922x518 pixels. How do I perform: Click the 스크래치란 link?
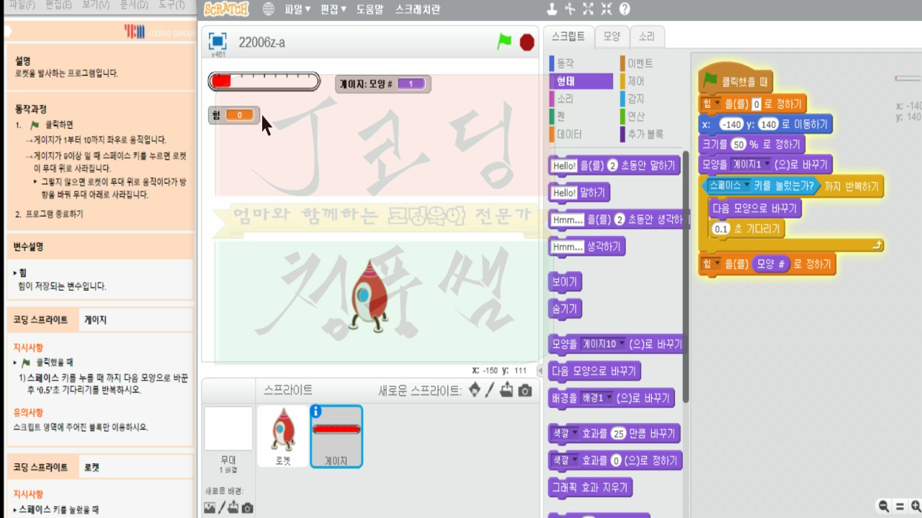click(418, 9)
